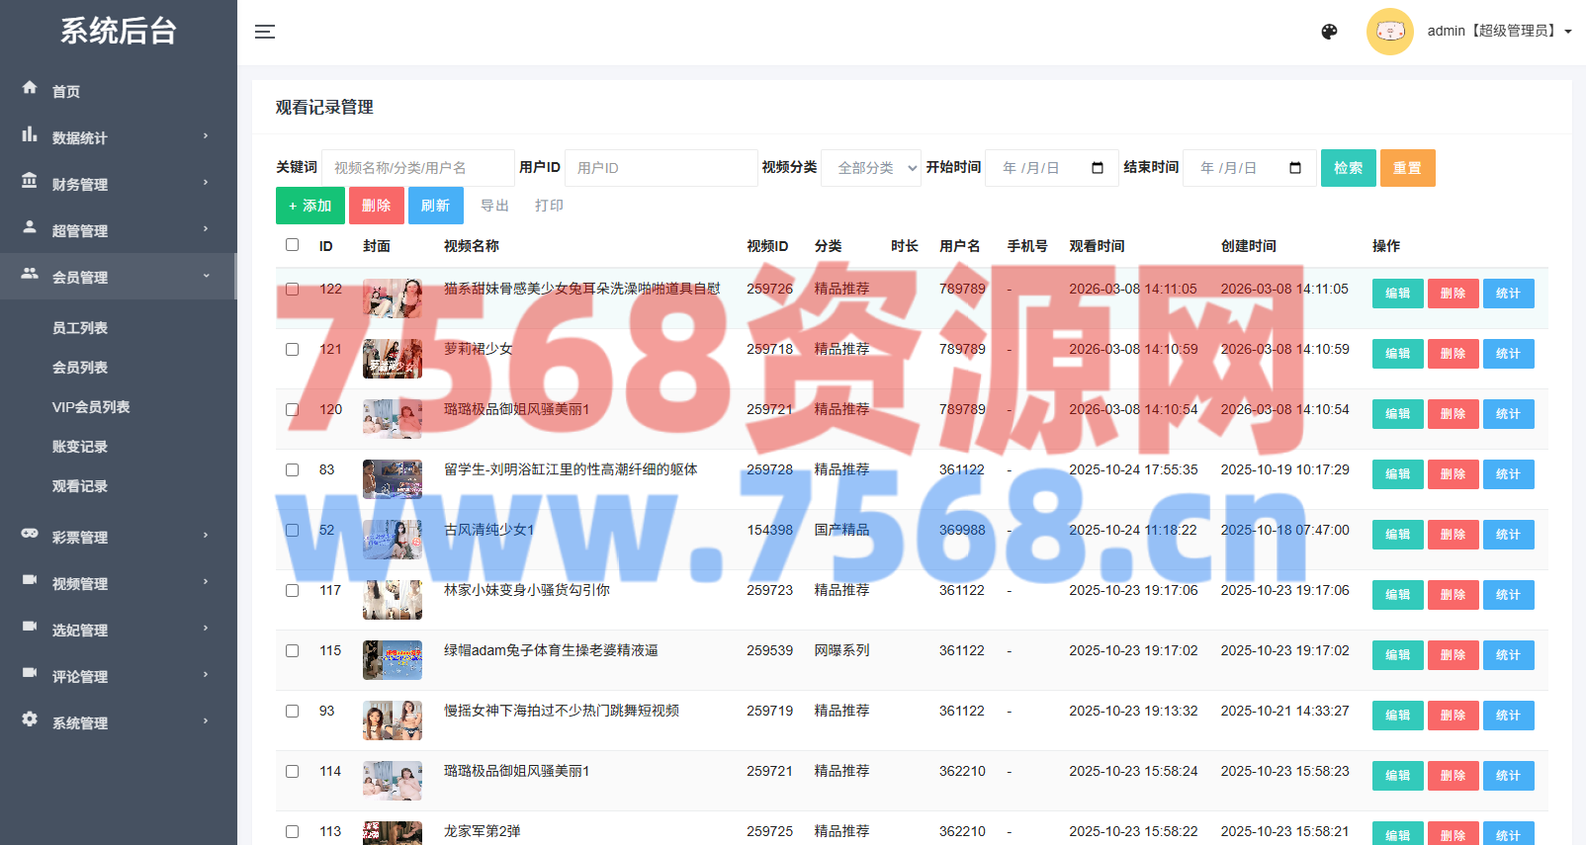The image size is (1586, 845).
Task: Click the green 检索 search button
Action: [x=1348, y=168]
